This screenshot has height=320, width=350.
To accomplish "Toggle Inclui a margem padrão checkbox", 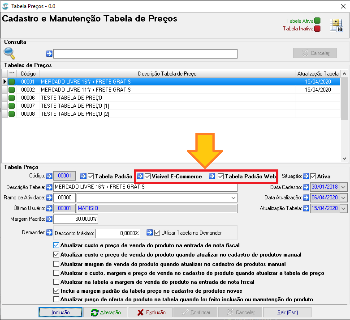I will pos(56,291).
